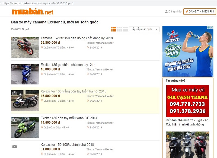Open listing Xe exciter 150 100% chính chủ 2018
Screen dimensions: 217x158
pyautogui.click(x=67, y=145)
